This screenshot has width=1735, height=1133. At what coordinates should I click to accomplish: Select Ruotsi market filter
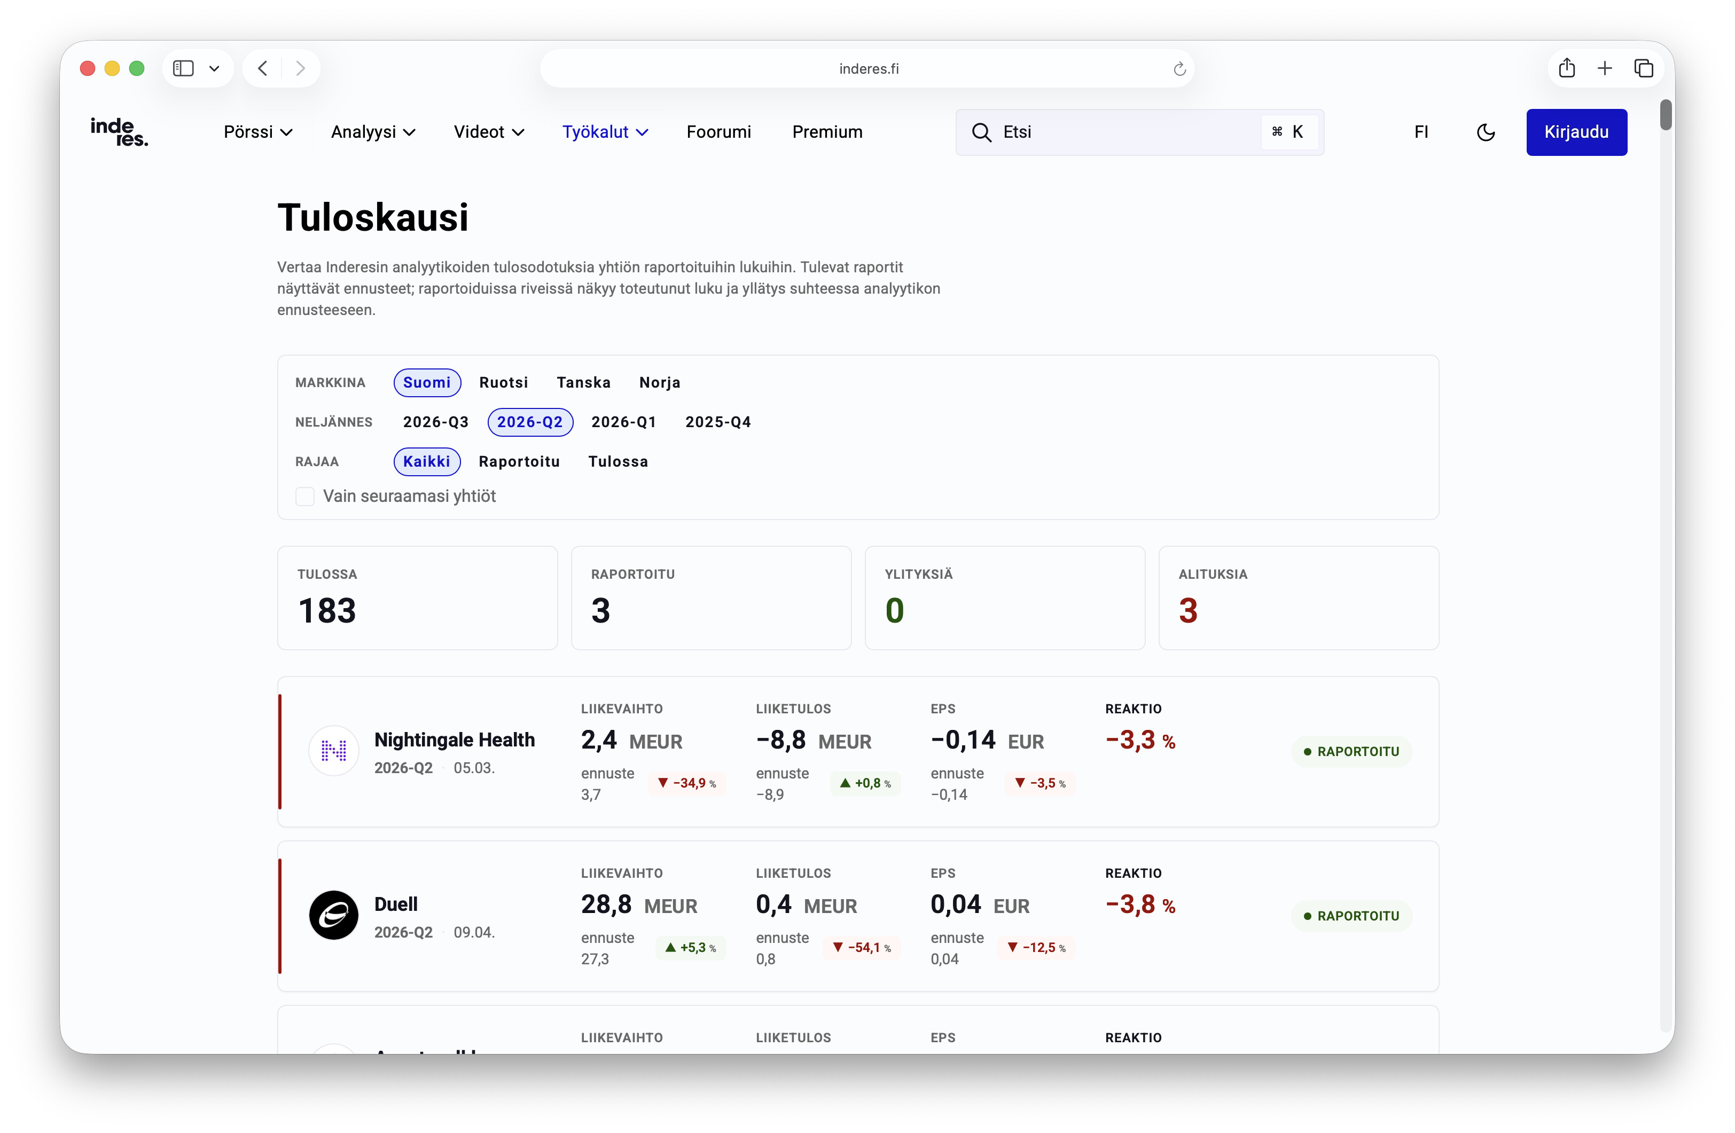coord(503,382)
